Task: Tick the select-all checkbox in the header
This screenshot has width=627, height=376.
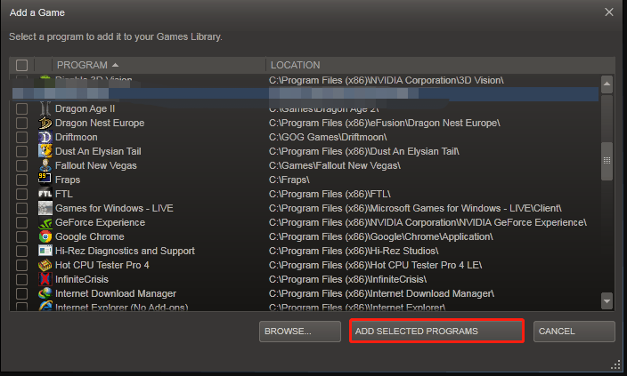Action: pos(21,65)
